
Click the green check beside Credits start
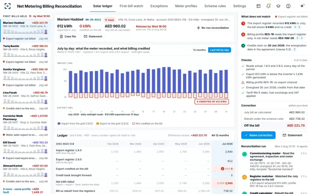243,46
